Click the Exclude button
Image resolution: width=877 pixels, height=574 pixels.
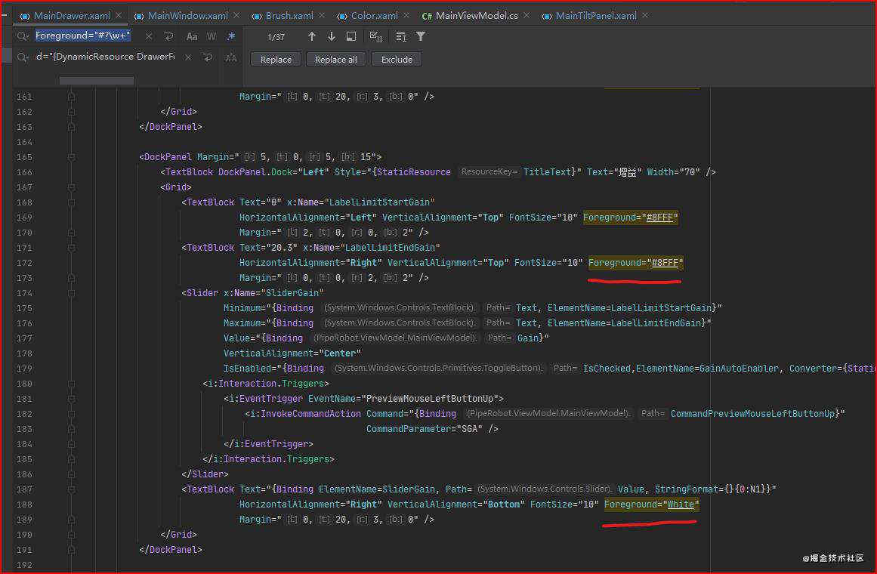click(397, 60)
